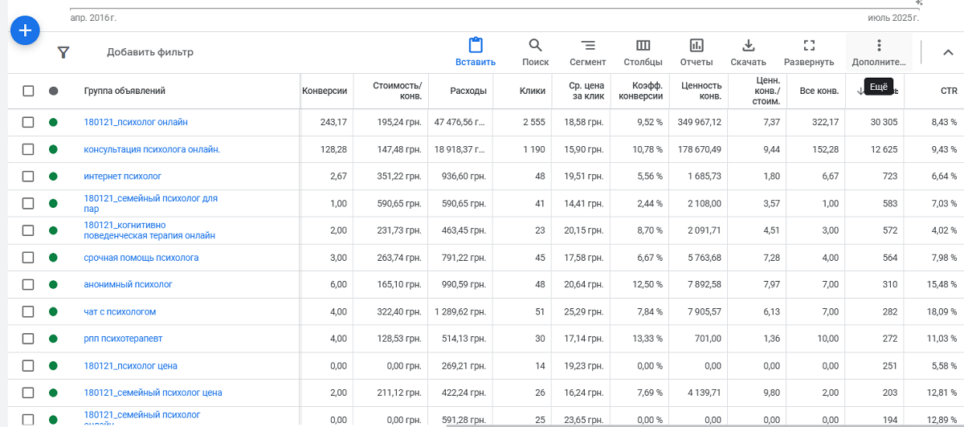The width and height of the screenshot is (964, 427).
Task: Open the Столбцы columns icon
Action: 643,46
